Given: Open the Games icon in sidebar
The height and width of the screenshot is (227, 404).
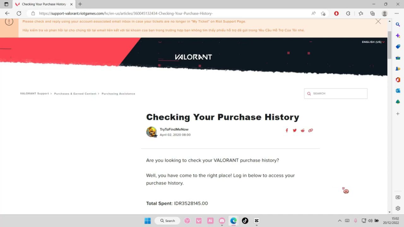Looking at the screenshot, I should coord(398,69).
